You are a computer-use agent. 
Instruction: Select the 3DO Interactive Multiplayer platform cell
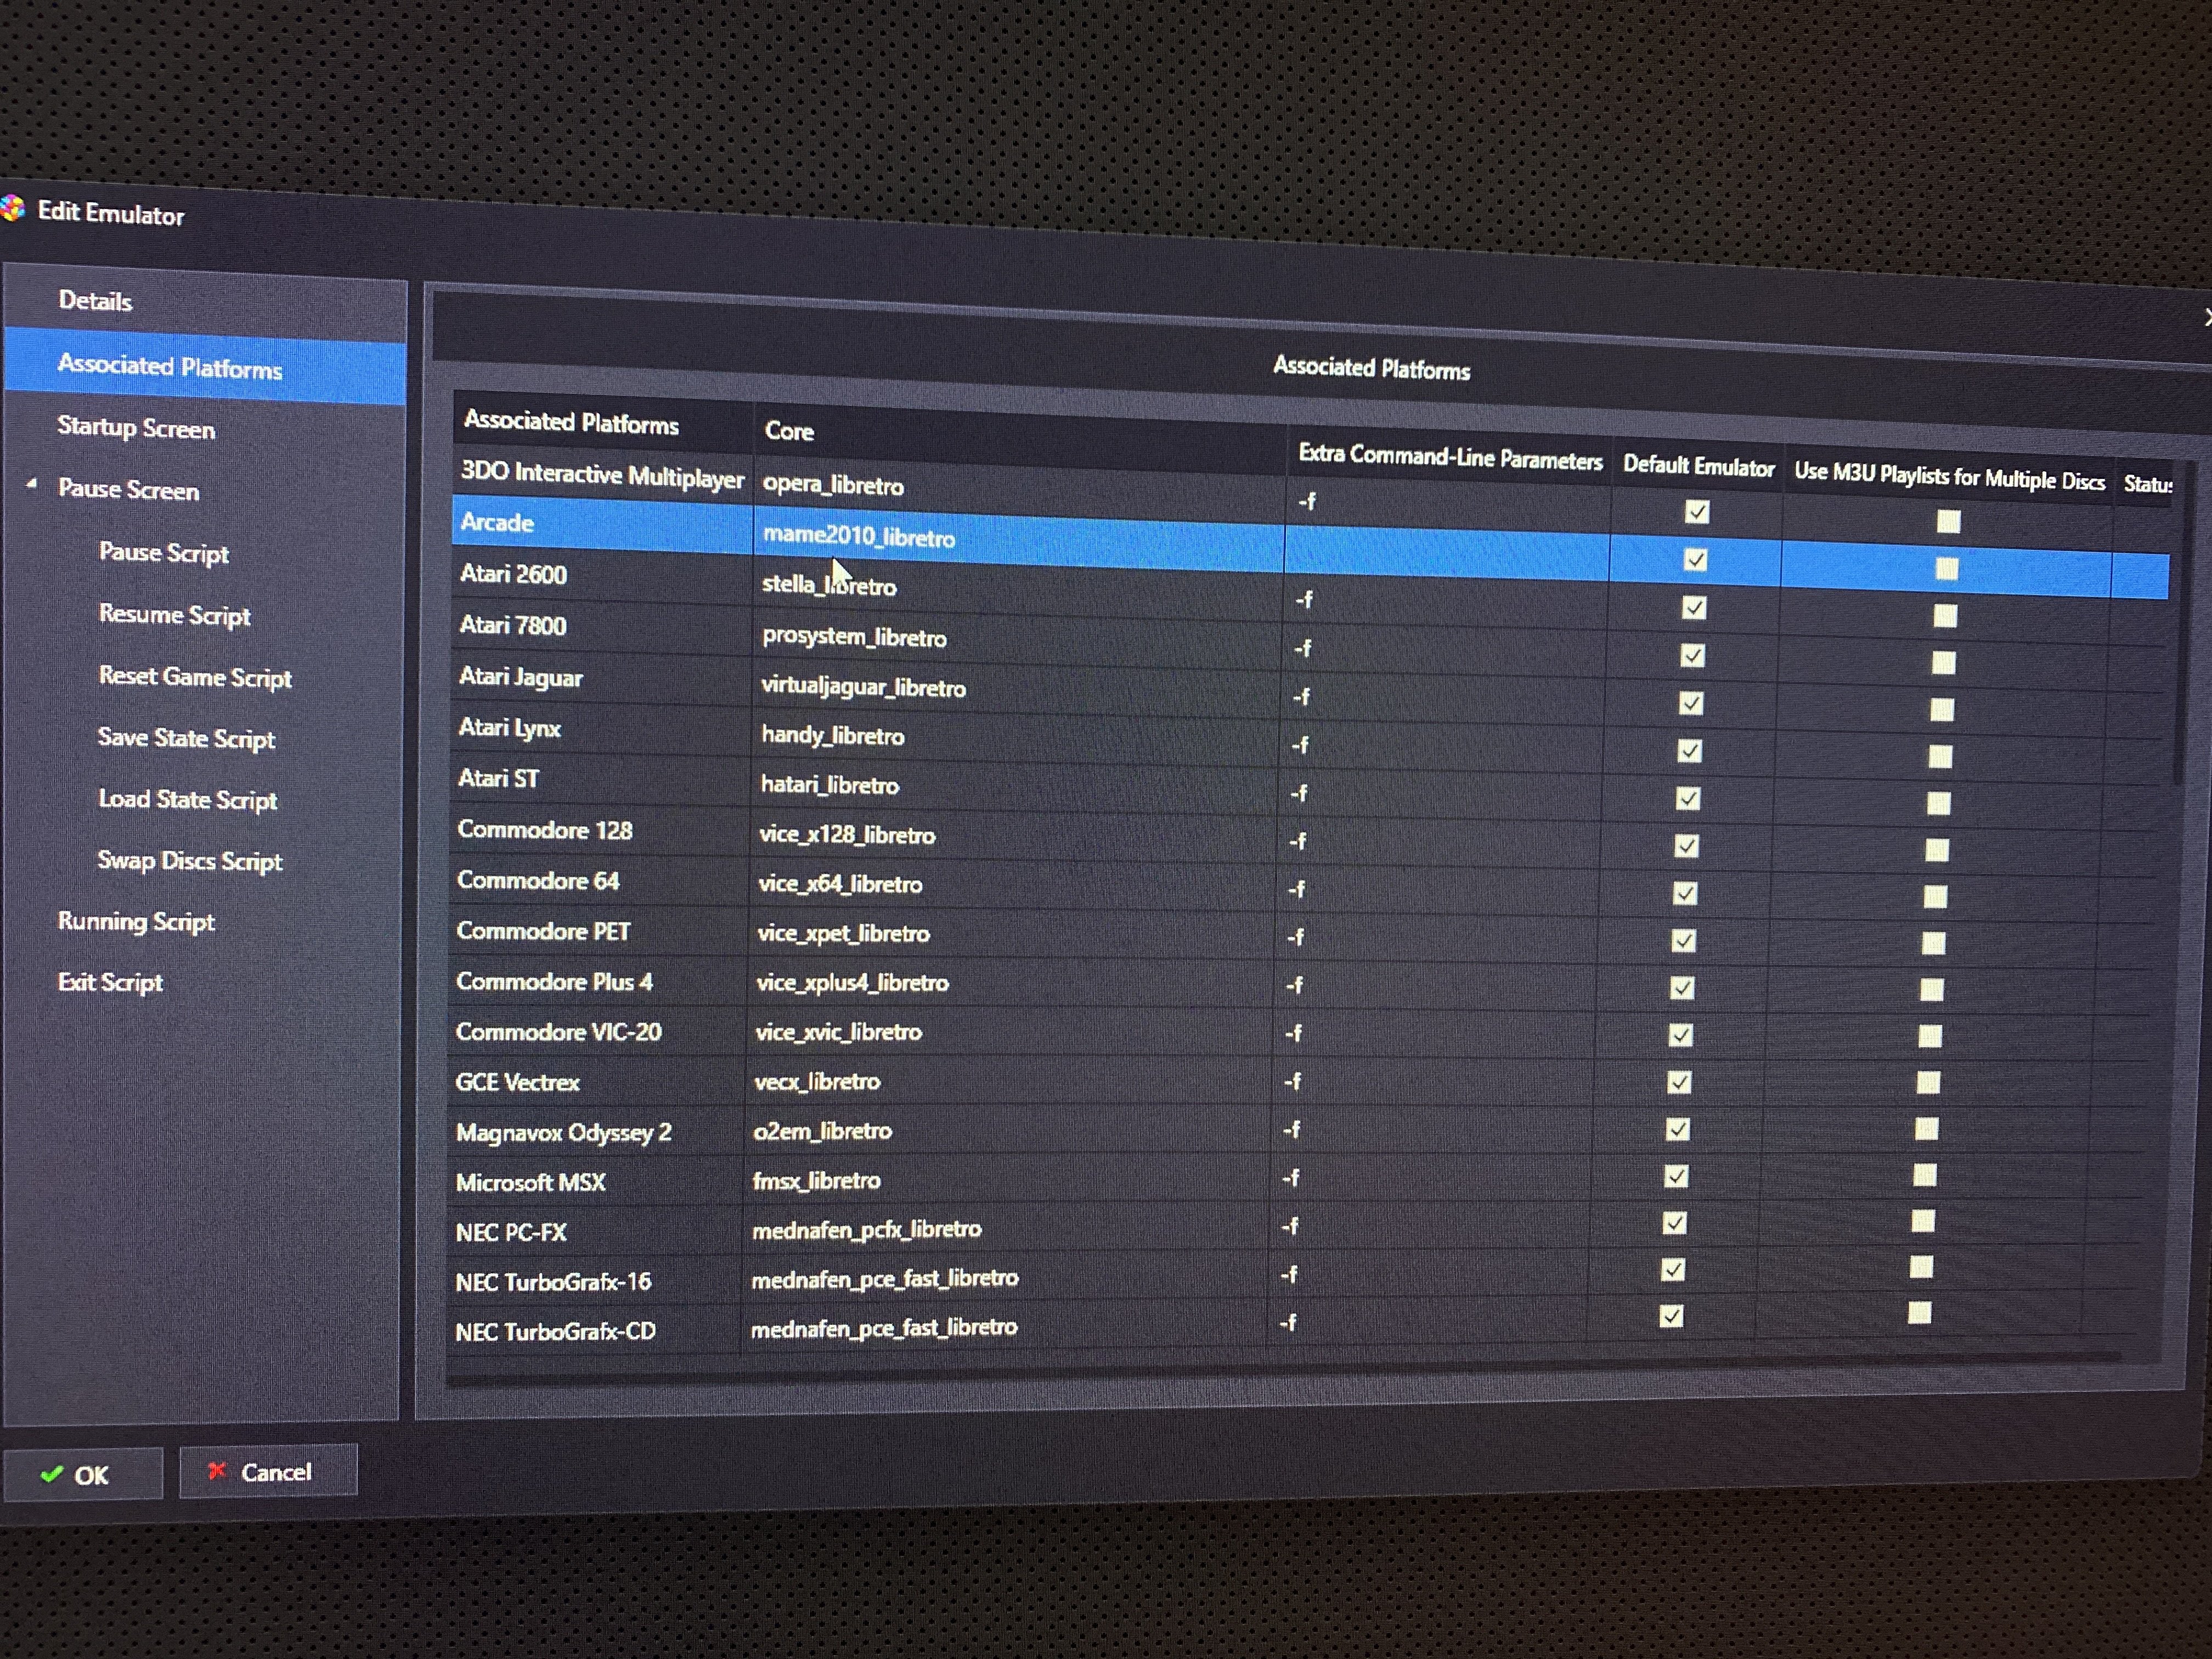(602, 474)
